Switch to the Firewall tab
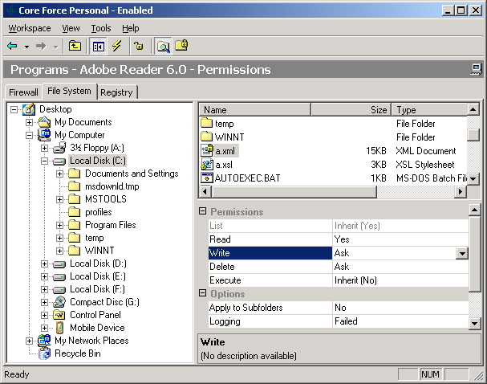This screenshot has height=384, width=487. click(x=23, y=92)
